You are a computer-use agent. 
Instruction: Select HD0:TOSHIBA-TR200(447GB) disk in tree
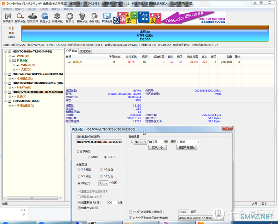click(32, 51)
